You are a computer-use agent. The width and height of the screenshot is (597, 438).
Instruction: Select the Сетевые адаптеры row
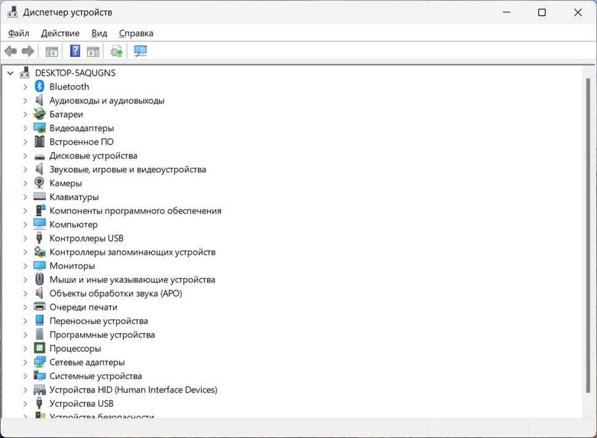(87, 362)
